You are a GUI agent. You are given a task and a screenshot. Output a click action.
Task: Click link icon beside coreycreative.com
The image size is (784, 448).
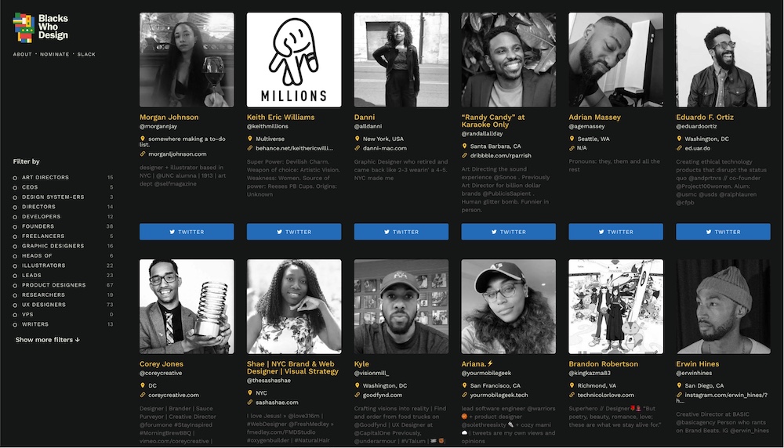coord(143,395)
